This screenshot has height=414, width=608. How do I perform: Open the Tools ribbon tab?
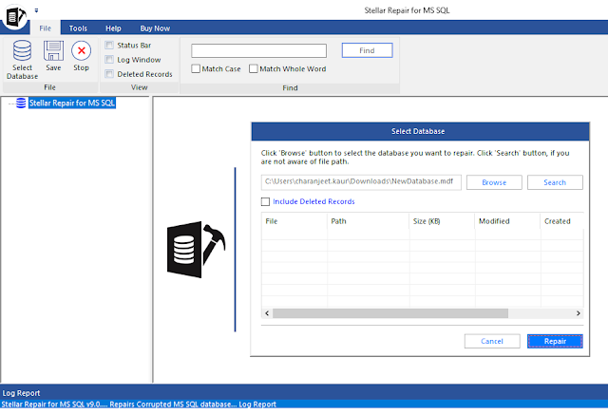[78, 28]
